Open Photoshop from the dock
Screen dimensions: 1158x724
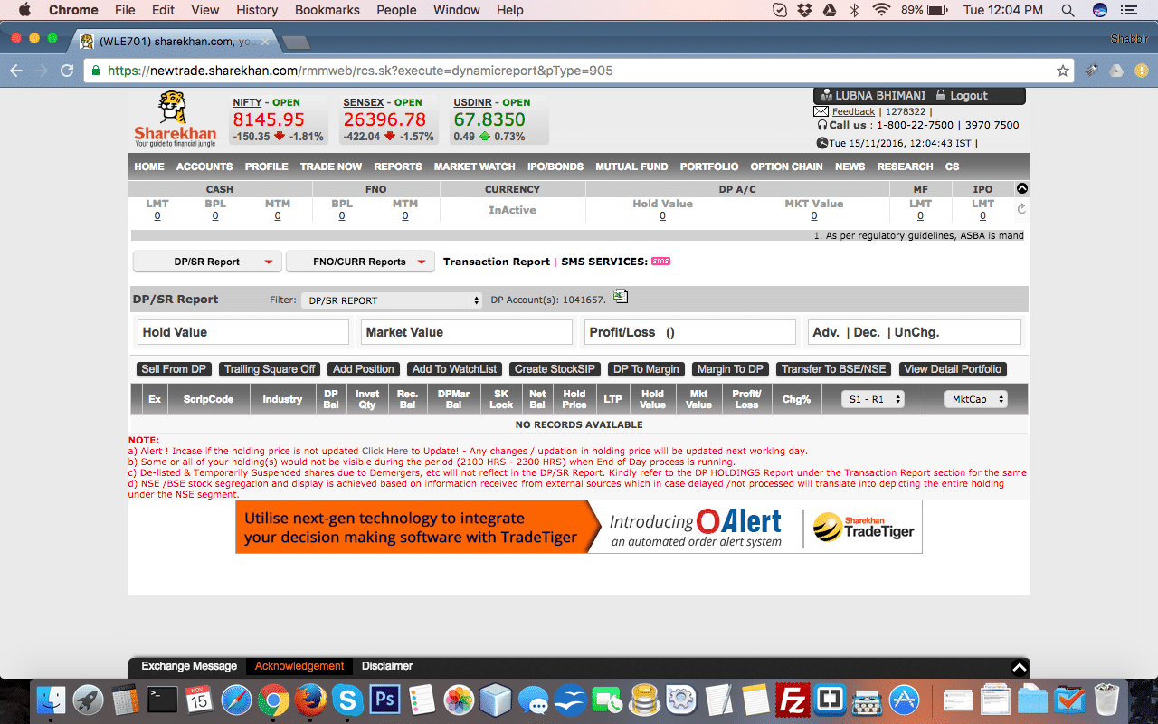point(385,700)
